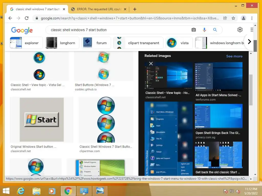Open Chrome three-dot menu
The height and width of the screenshot is (196, 262).
[252, 18]
